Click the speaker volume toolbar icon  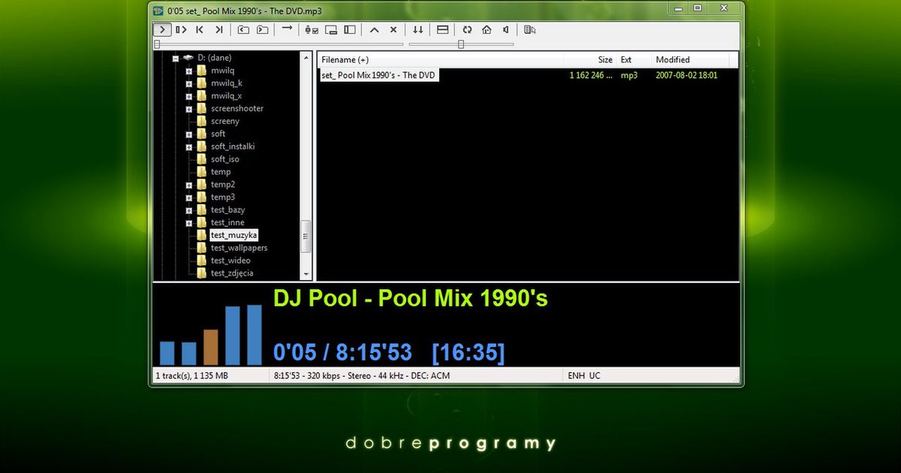(x=505, y=29)
